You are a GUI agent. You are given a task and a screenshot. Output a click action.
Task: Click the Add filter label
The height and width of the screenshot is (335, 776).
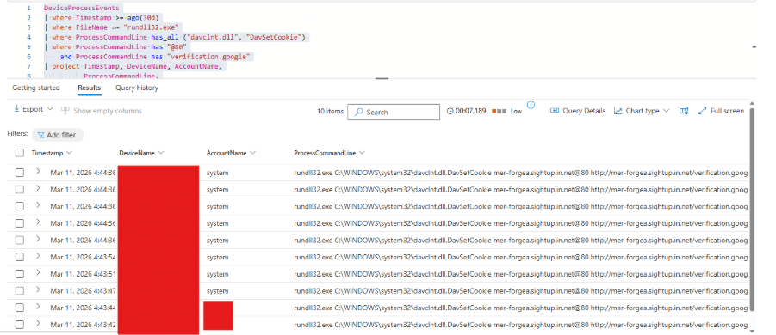point(61,135)
